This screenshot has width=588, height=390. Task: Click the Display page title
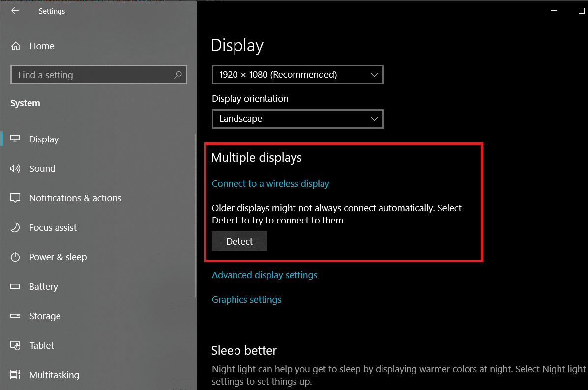coord(237,46)
